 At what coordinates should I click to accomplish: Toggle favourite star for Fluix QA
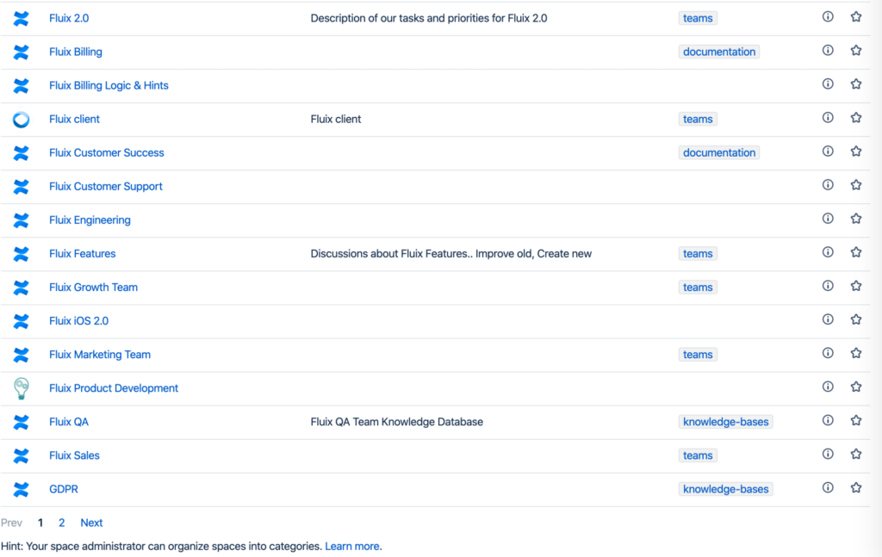pos(855,421)
